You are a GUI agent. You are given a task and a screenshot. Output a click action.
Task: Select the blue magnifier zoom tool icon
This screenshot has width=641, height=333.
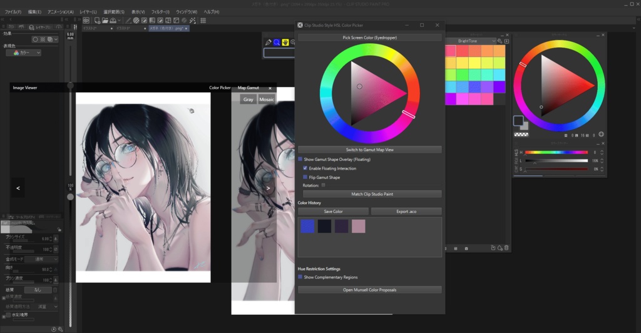click(277, 42)
